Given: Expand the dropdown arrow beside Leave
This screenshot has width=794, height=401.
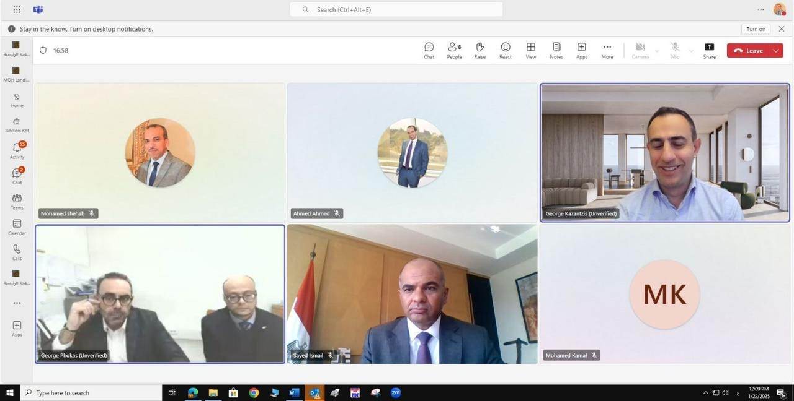Looking at the screenshot, I should [x=776, y=51].
